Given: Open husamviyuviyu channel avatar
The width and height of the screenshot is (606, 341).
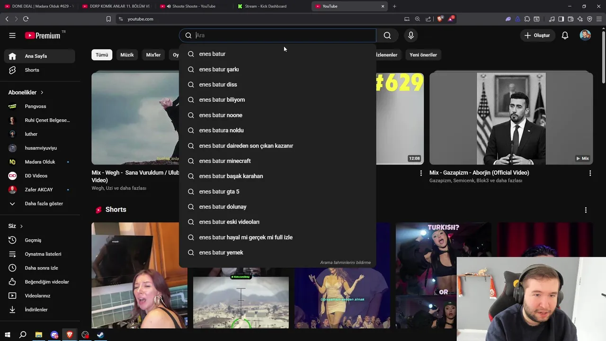Looking at the screenshot, I should tap(13, 148).
